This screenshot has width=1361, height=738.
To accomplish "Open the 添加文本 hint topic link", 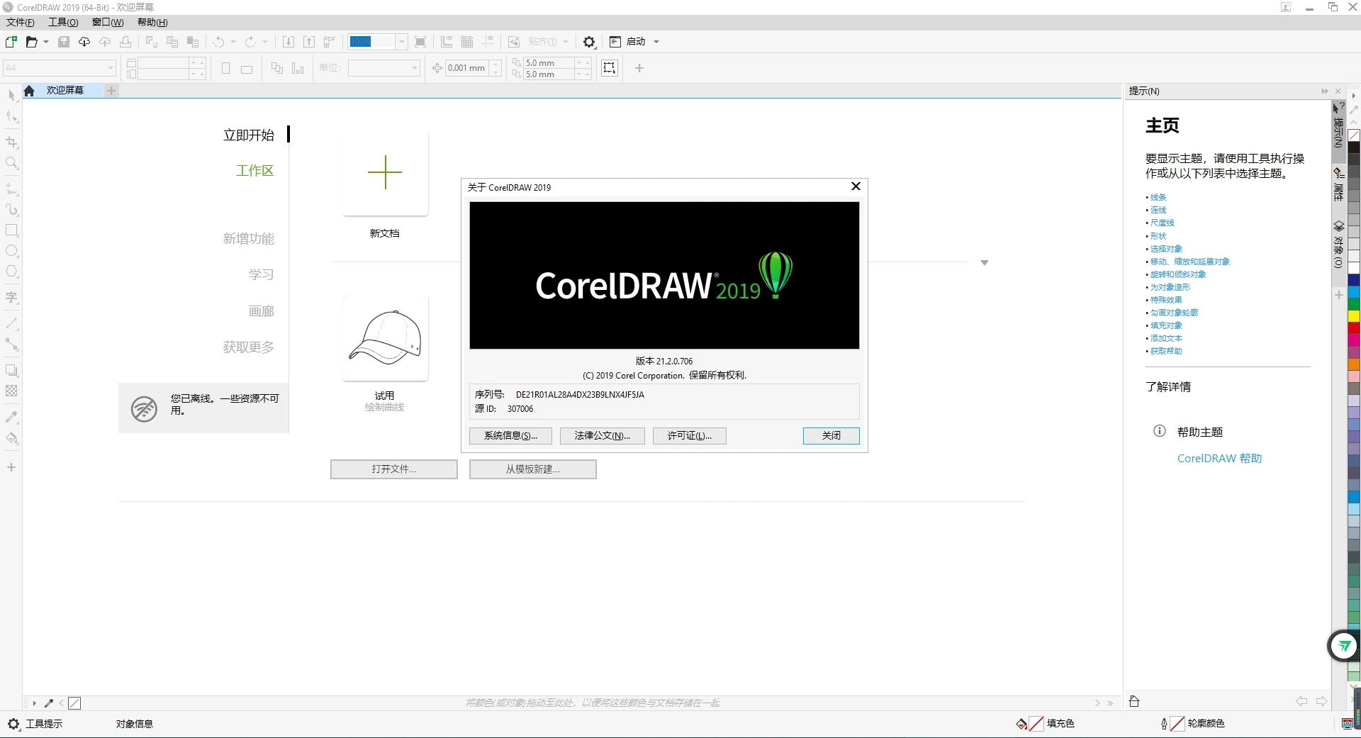I will [x=1166, y=338].
